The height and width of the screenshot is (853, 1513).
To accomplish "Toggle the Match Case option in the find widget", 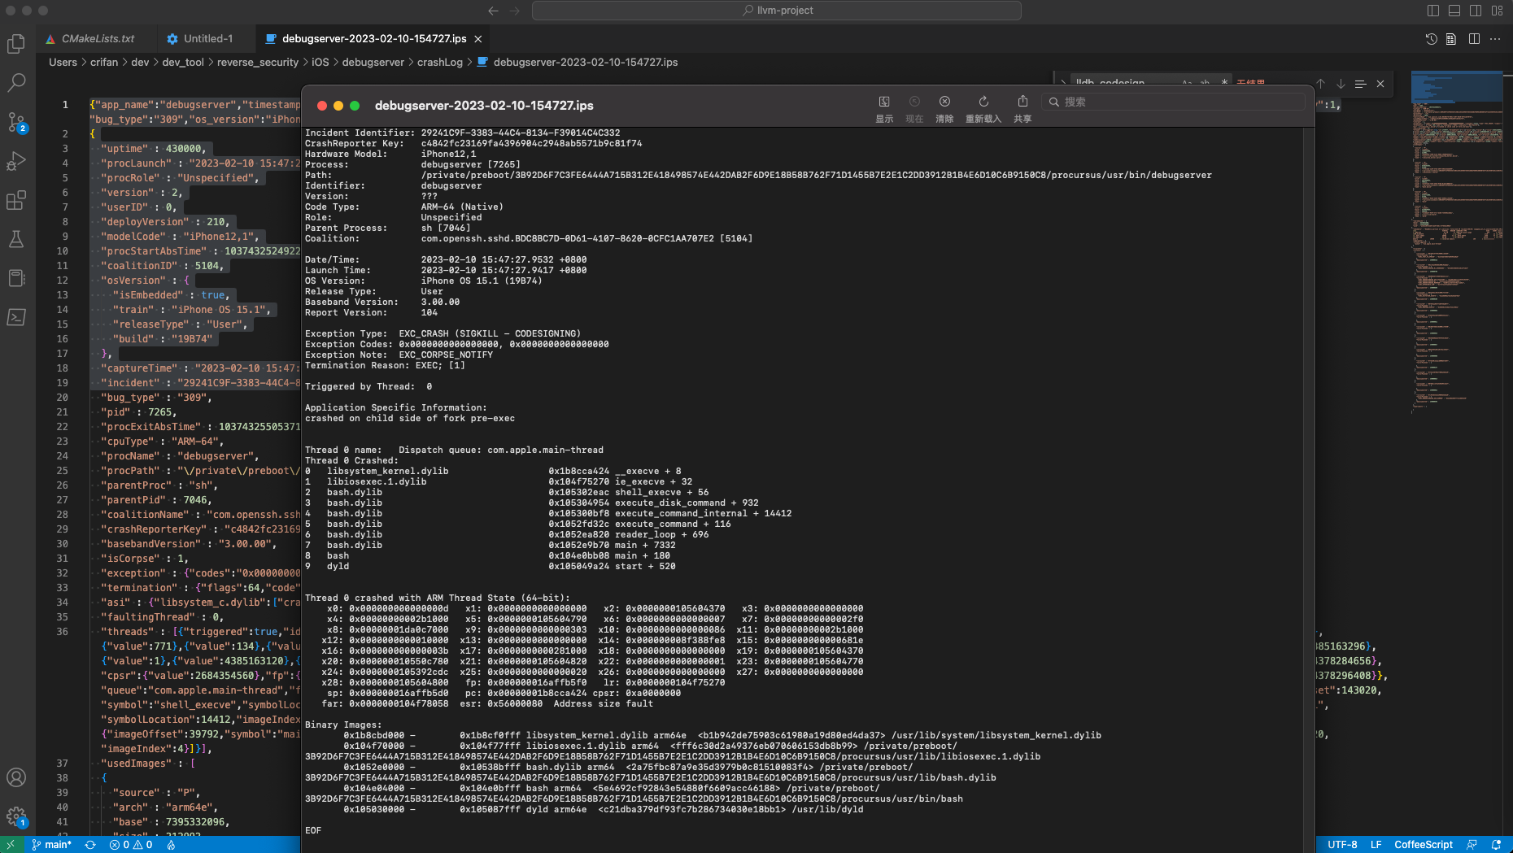I will [1187, 83].
